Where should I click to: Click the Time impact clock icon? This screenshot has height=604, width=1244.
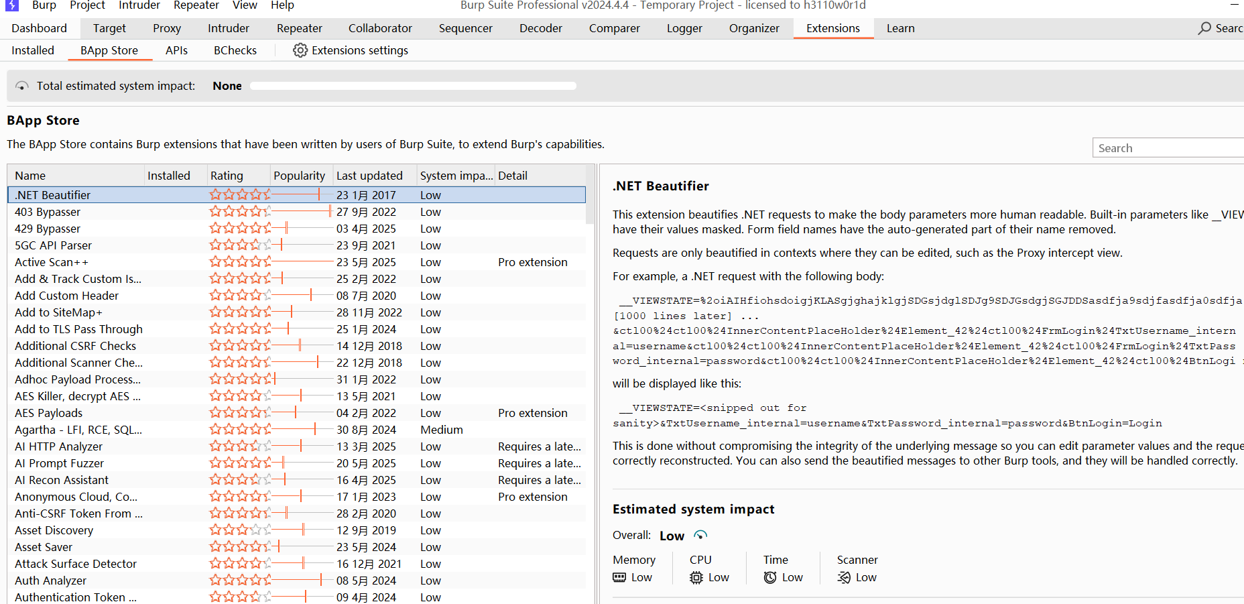click(x=770, y=577)
